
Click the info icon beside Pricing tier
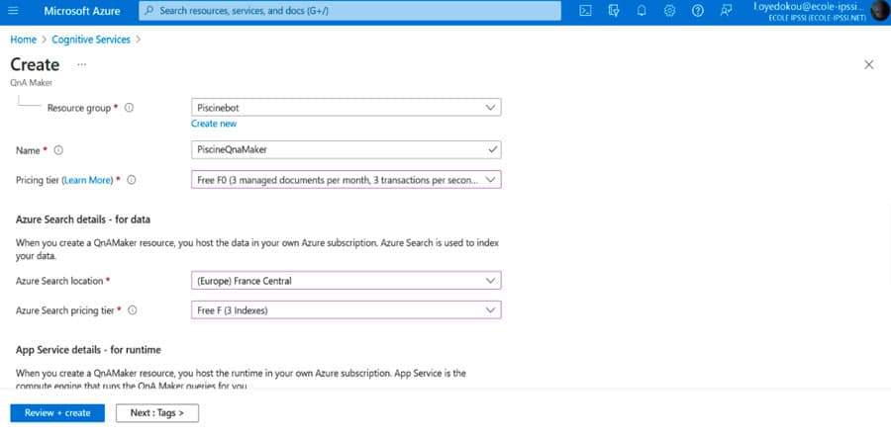pos(132,180)
